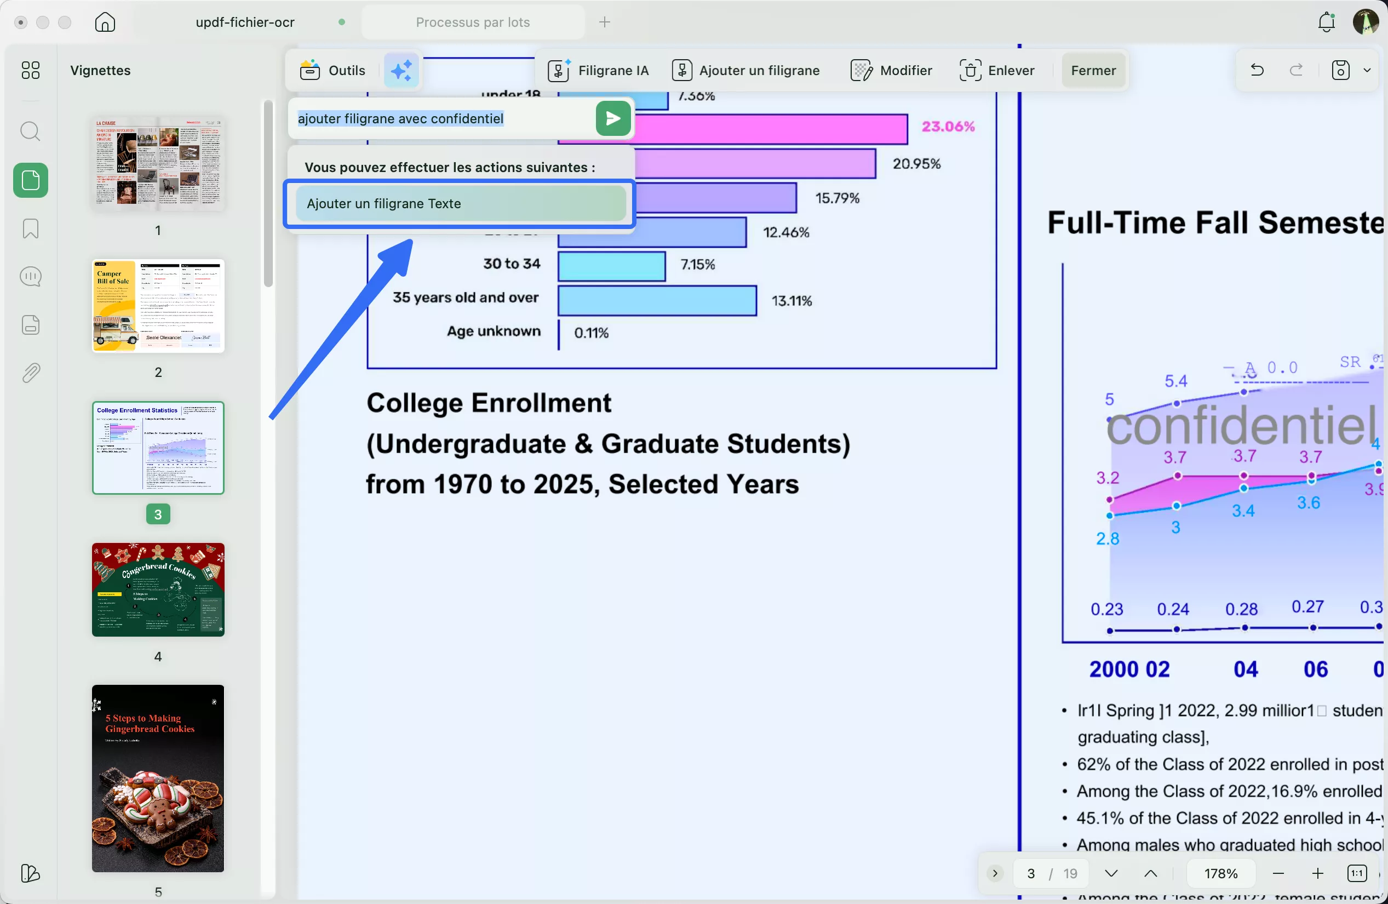The height and width of the screenshot is (904, 1388).
Task: Select Ajouter un filigrane Texte option
Action: click(460, 204)
